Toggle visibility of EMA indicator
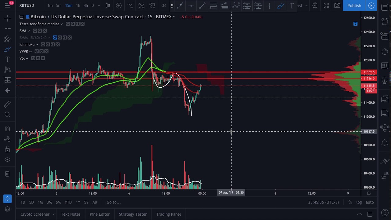Screen dimensions: 391x220 pyautogui.click(x=35, y=31)
